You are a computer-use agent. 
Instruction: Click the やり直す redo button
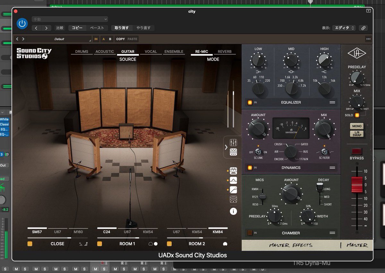[x=143, y=28]
